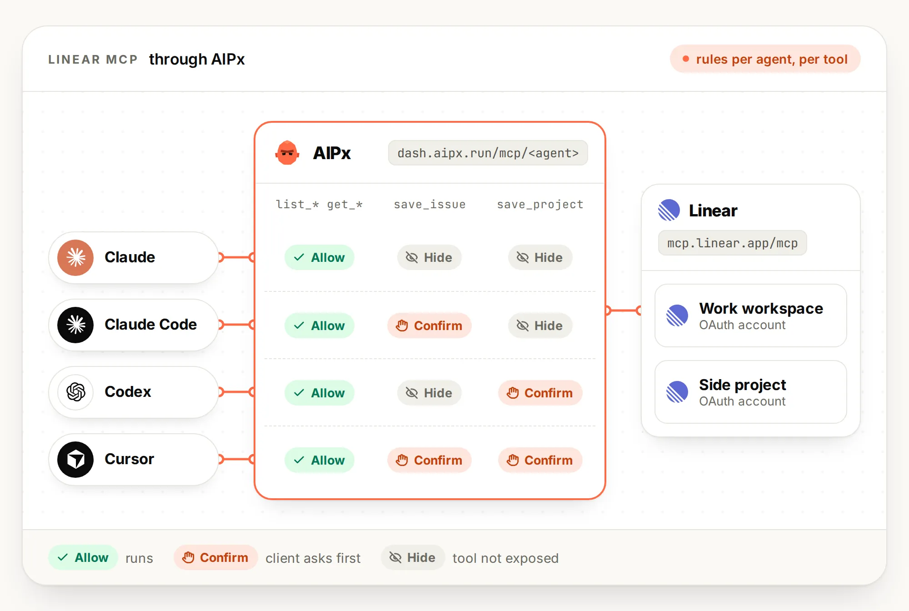Select the Claude Code agent pill
The image size is (909, 611).
click(x=134, y=325)
